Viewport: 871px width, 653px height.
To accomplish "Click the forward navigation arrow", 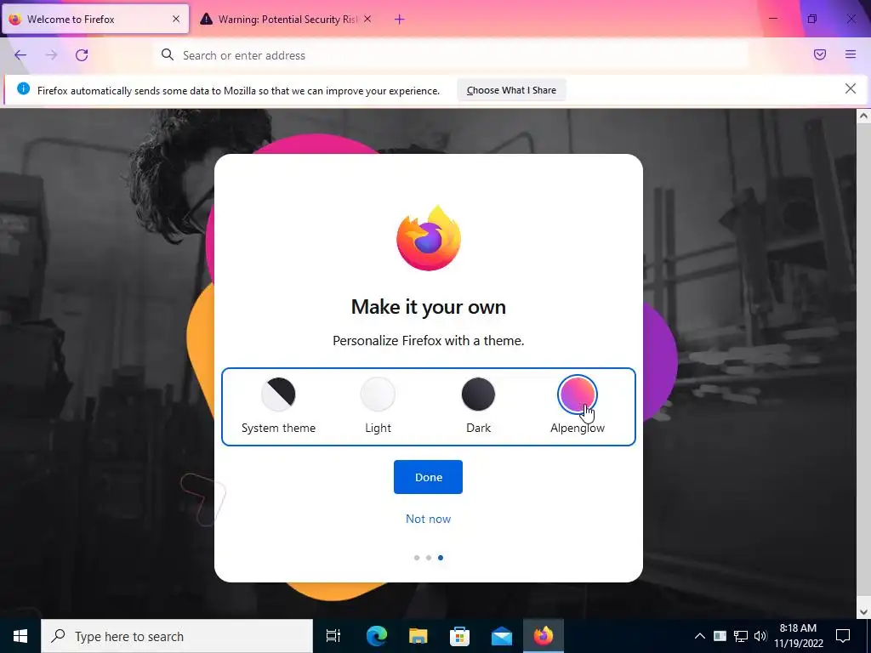I will tap(51, 55).
